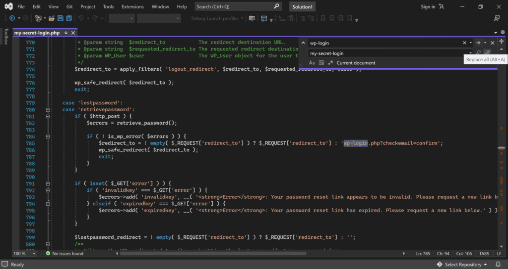Open the solution configurations combo box
The image size is (508, 269).
pos(122,18)
